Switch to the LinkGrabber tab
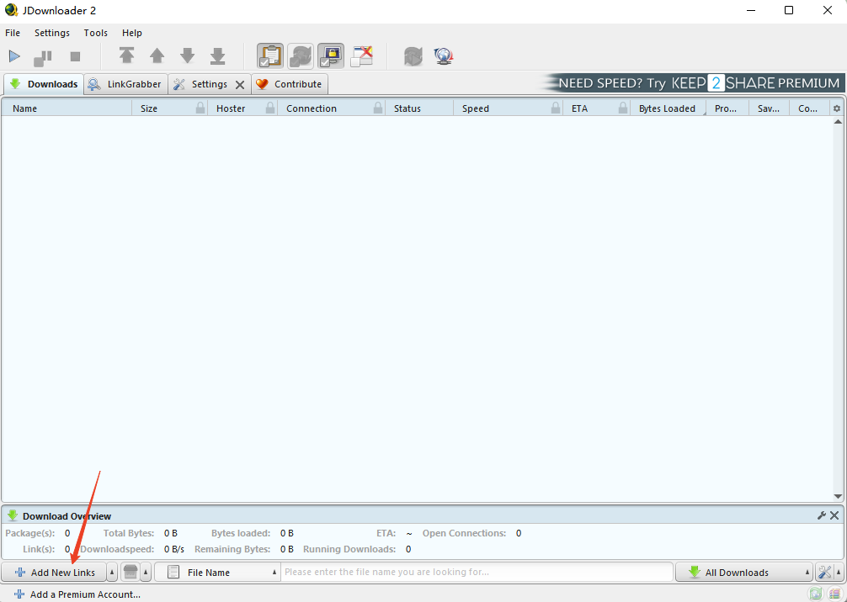 coord(126,84)
